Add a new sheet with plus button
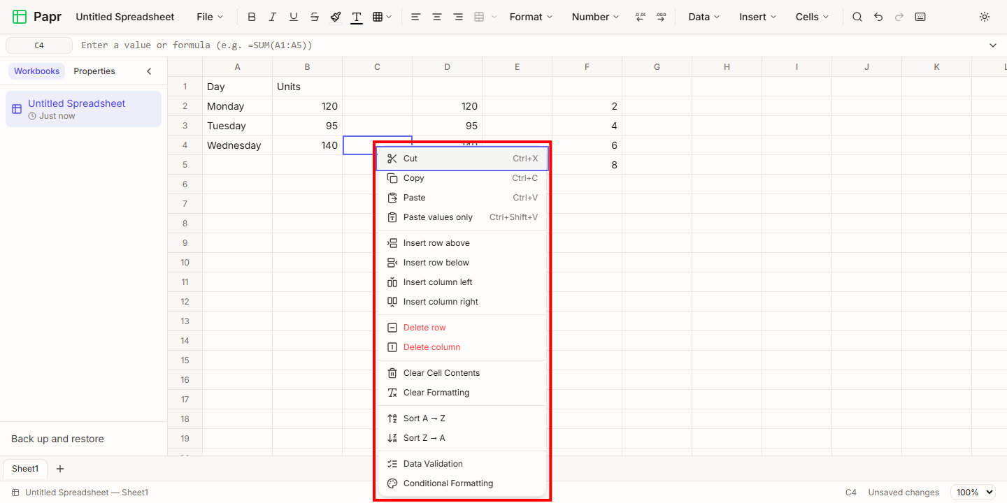 [60, 469]
